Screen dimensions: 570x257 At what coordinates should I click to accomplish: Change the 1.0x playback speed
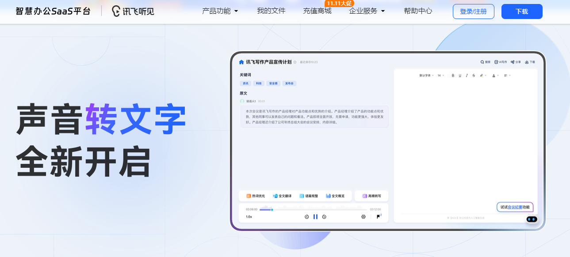pyautogui.click(x=249, y=217)
